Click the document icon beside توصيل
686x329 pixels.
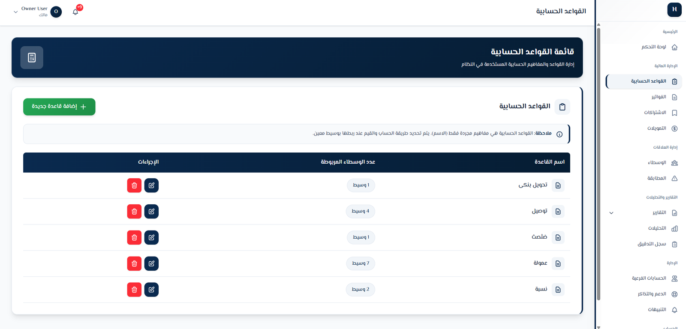(x=558, y=212)
